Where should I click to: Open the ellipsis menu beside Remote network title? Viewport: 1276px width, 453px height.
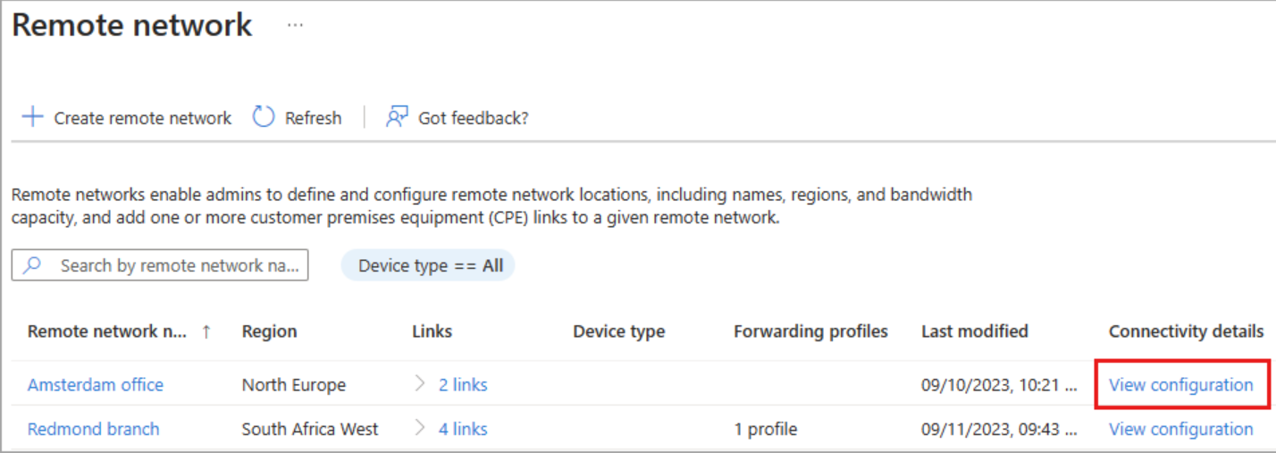295,26
